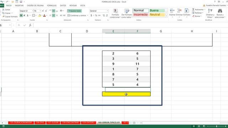The image size is (228, 128).
Task: Click the yellow fill color bucket
Action: click(x=40, y=15)
